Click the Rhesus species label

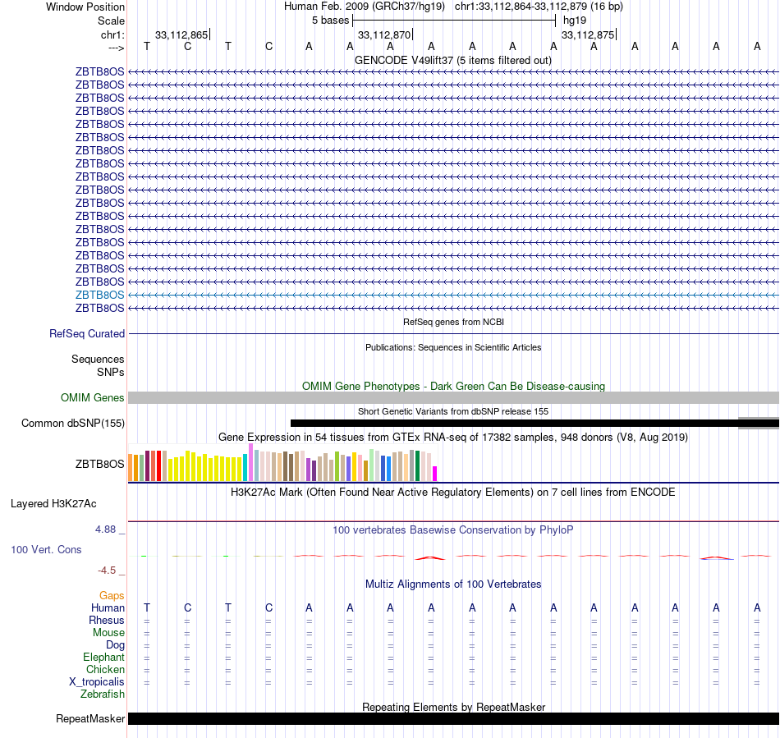107,620
